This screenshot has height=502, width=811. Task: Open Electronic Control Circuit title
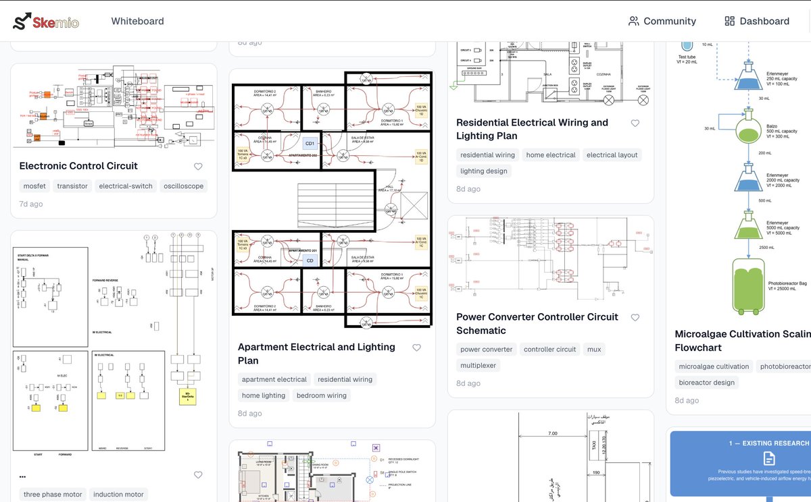pyautogui.click(x=78, y=166)
